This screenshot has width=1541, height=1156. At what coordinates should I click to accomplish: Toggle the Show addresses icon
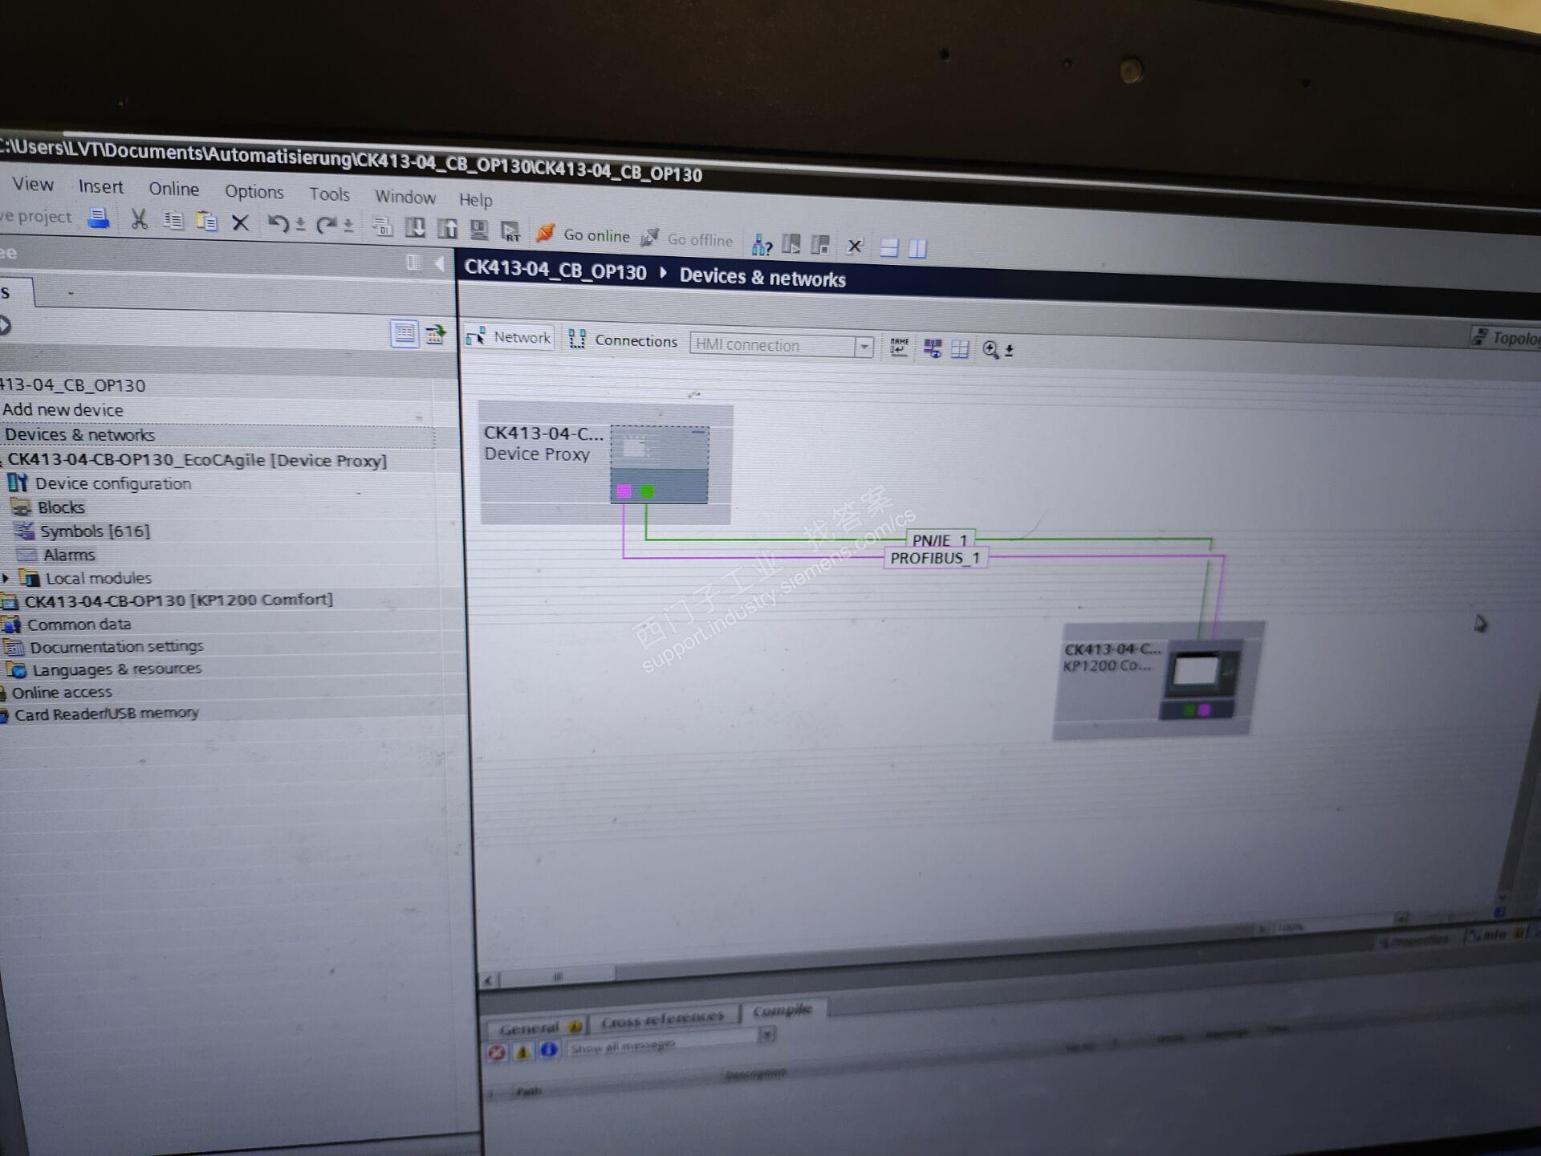tap(932, 348)
